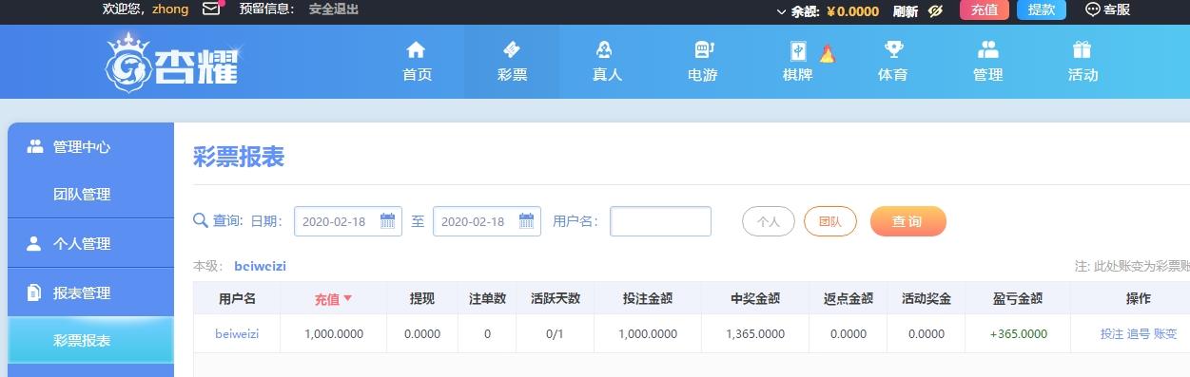Select the 个人 filter option

pos(769,221)
